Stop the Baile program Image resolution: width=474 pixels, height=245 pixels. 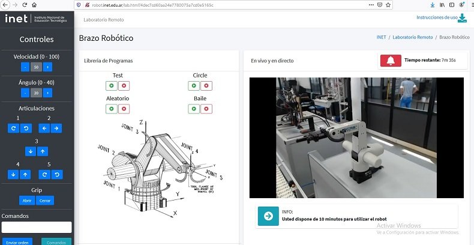[x=206, y=109]
